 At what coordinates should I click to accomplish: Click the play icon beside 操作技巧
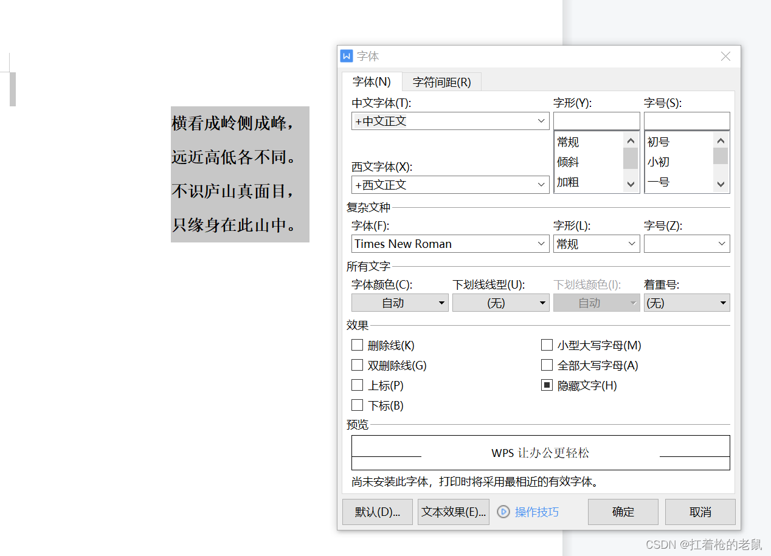pyautogui.click(x=503, y=512)
